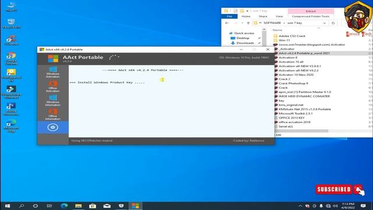Open Cortana circle on taskbar
Screen dimensions: 373x210
click(x=36, y=206)
